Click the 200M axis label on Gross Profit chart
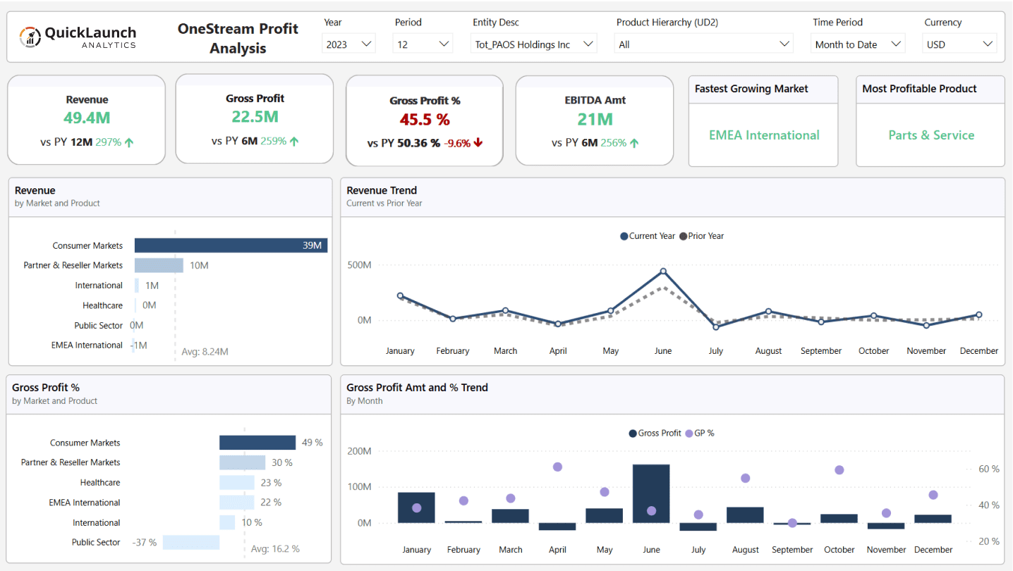This screenshot has width=1013, height=571. point(359,450)
